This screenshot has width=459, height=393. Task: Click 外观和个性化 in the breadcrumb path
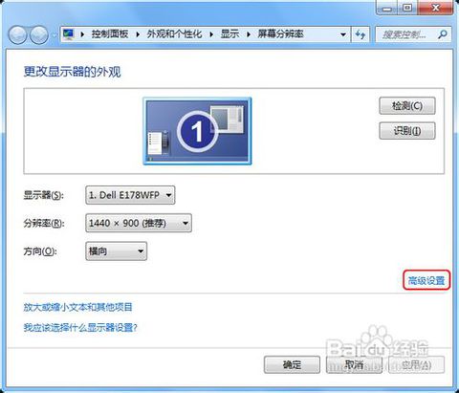[174, 33]
